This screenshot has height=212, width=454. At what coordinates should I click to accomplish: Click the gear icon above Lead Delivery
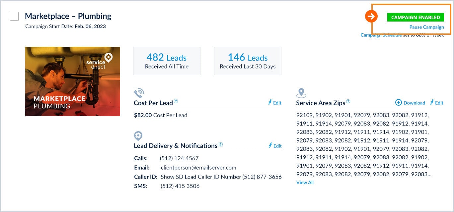coord(138,136)
